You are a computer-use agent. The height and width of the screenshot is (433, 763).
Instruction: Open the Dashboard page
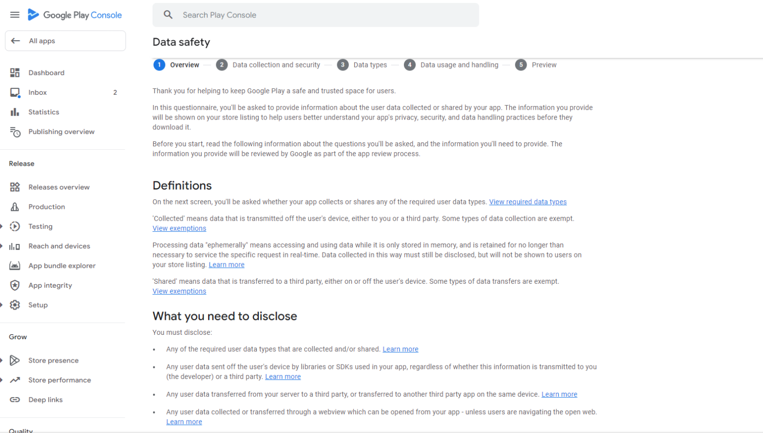coord(46,72)
